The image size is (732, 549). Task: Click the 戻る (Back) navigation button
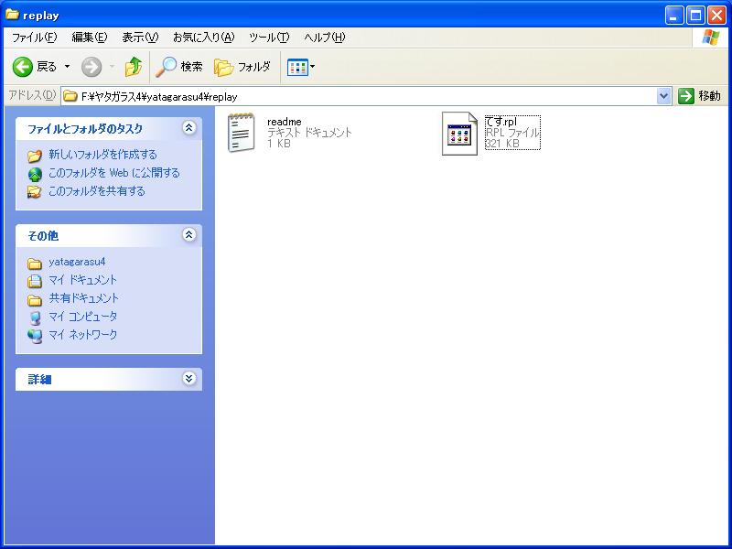(x=32, y=67)
